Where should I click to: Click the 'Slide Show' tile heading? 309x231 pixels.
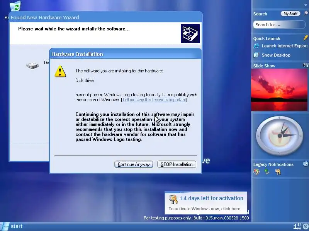[264, 66]
